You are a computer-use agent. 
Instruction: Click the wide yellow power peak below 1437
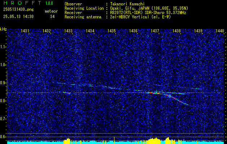click(154, 141)
